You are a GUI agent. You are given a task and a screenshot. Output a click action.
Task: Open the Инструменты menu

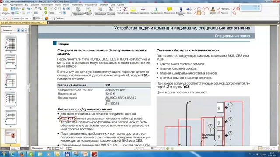(x=77, y=5)
